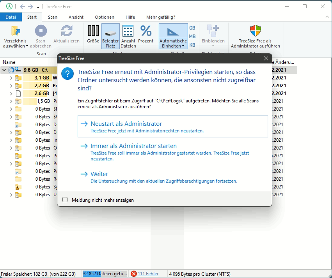Click the Änderu... column header

[284, 62]
